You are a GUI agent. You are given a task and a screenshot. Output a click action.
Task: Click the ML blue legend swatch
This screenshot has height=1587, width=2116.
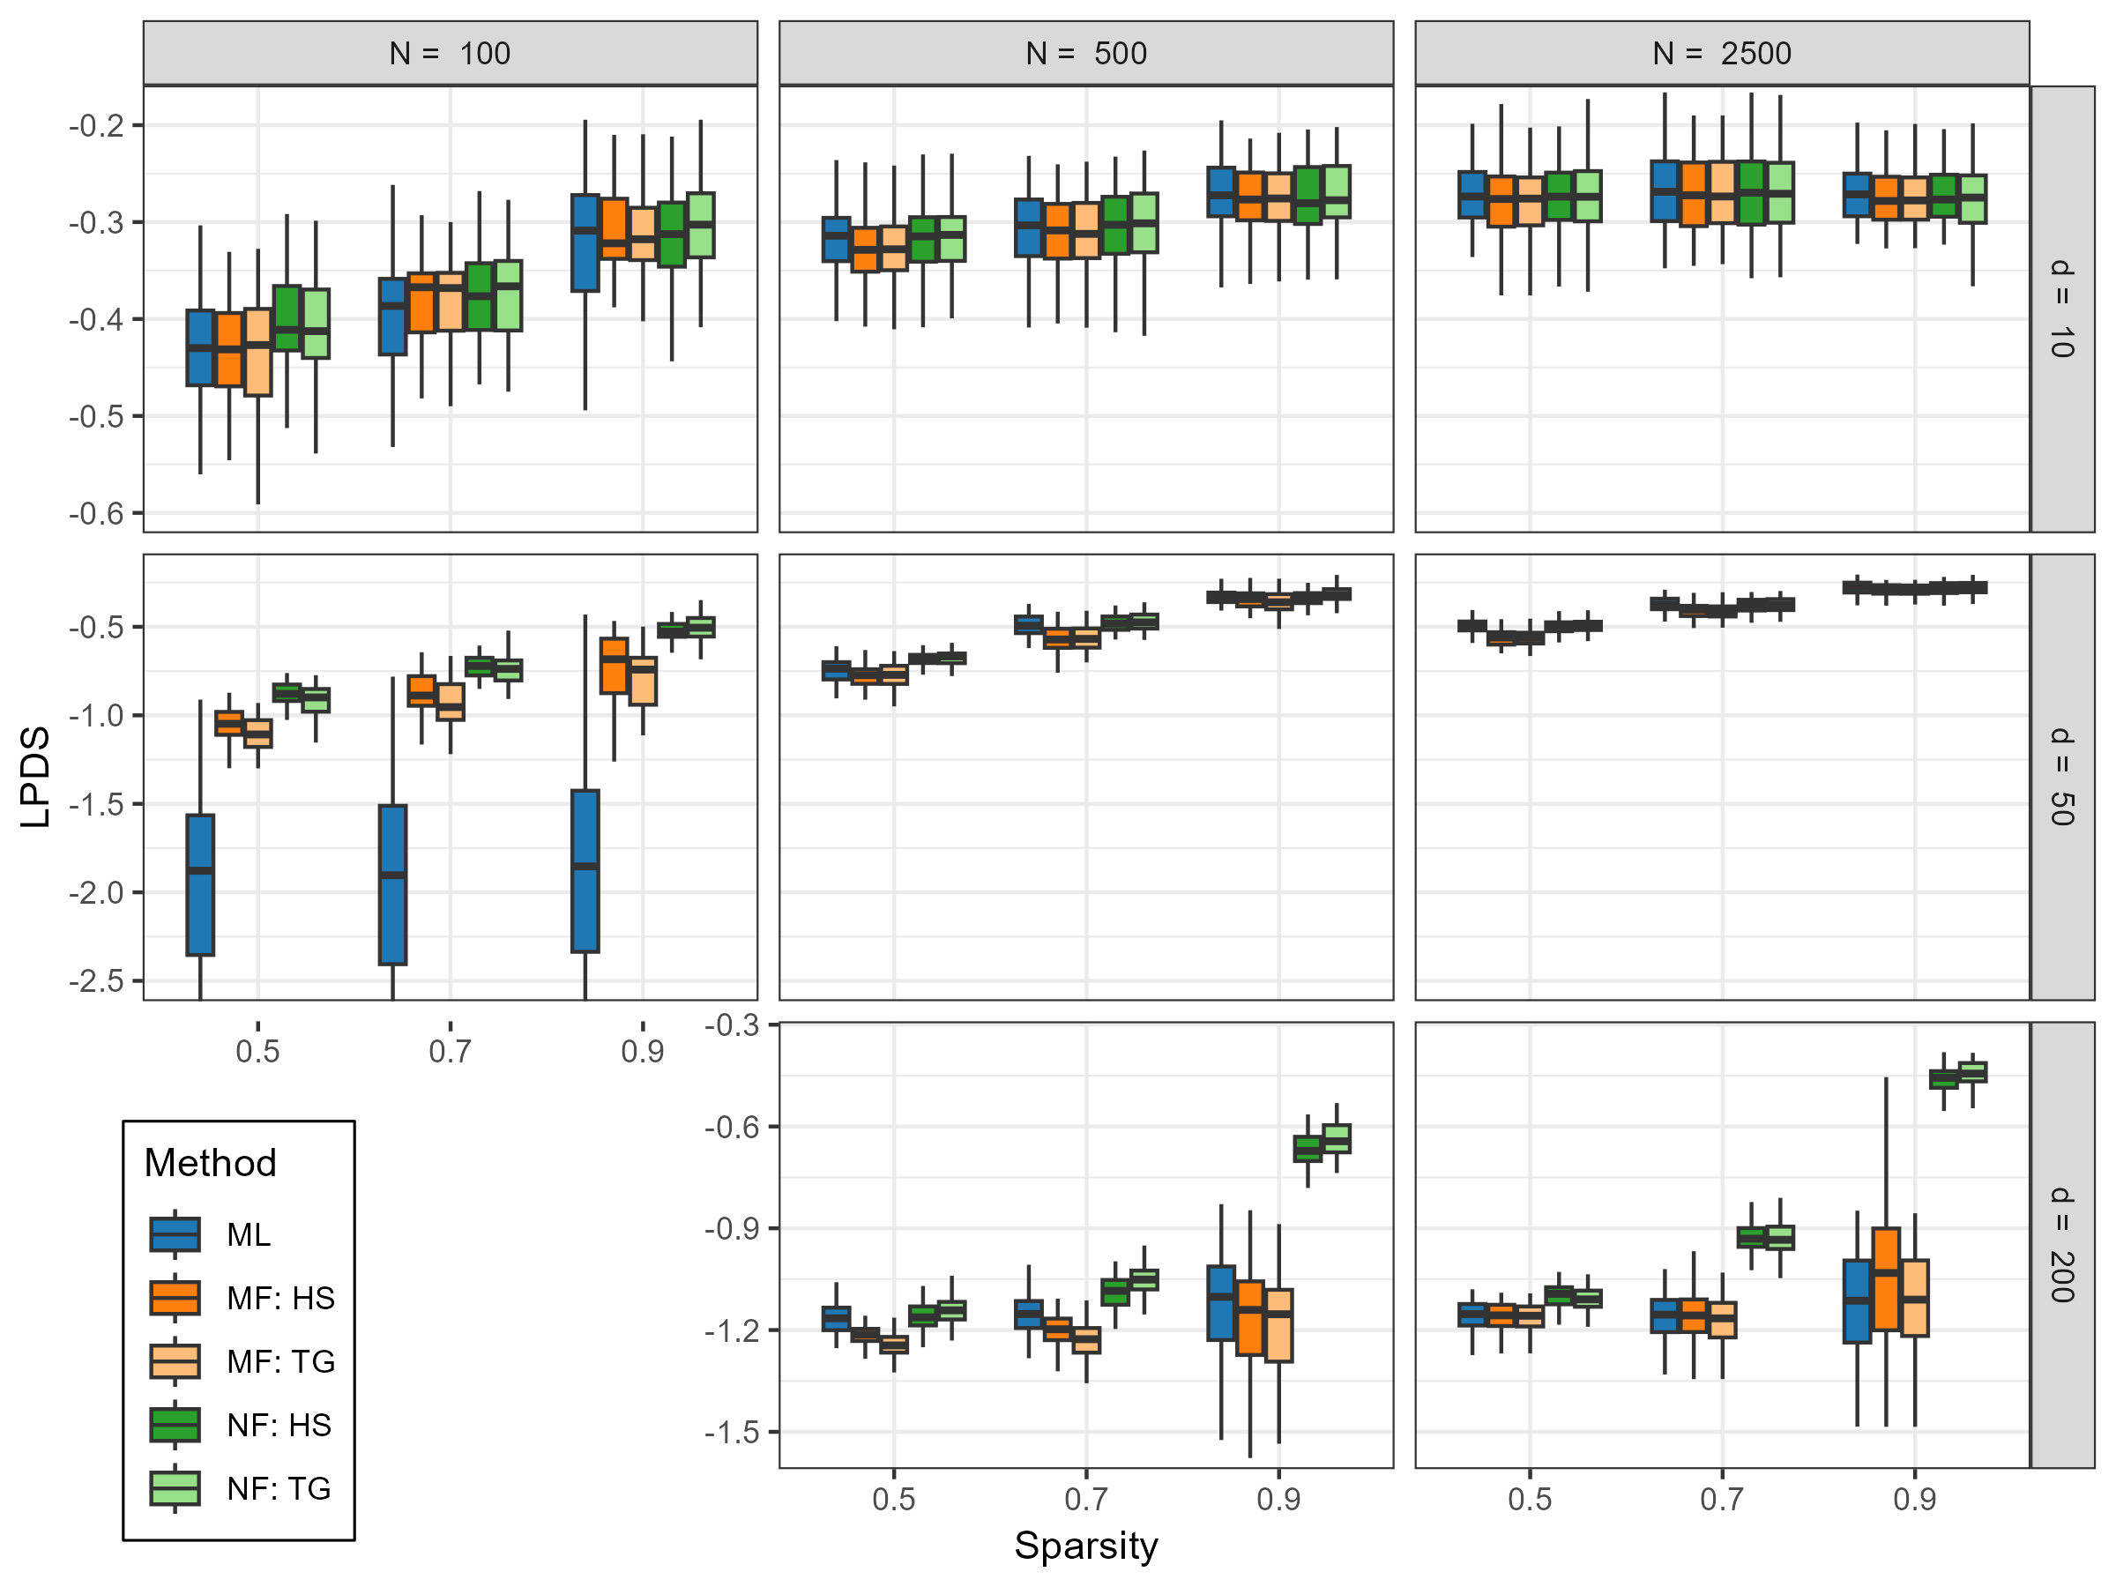click(175, 1234)
